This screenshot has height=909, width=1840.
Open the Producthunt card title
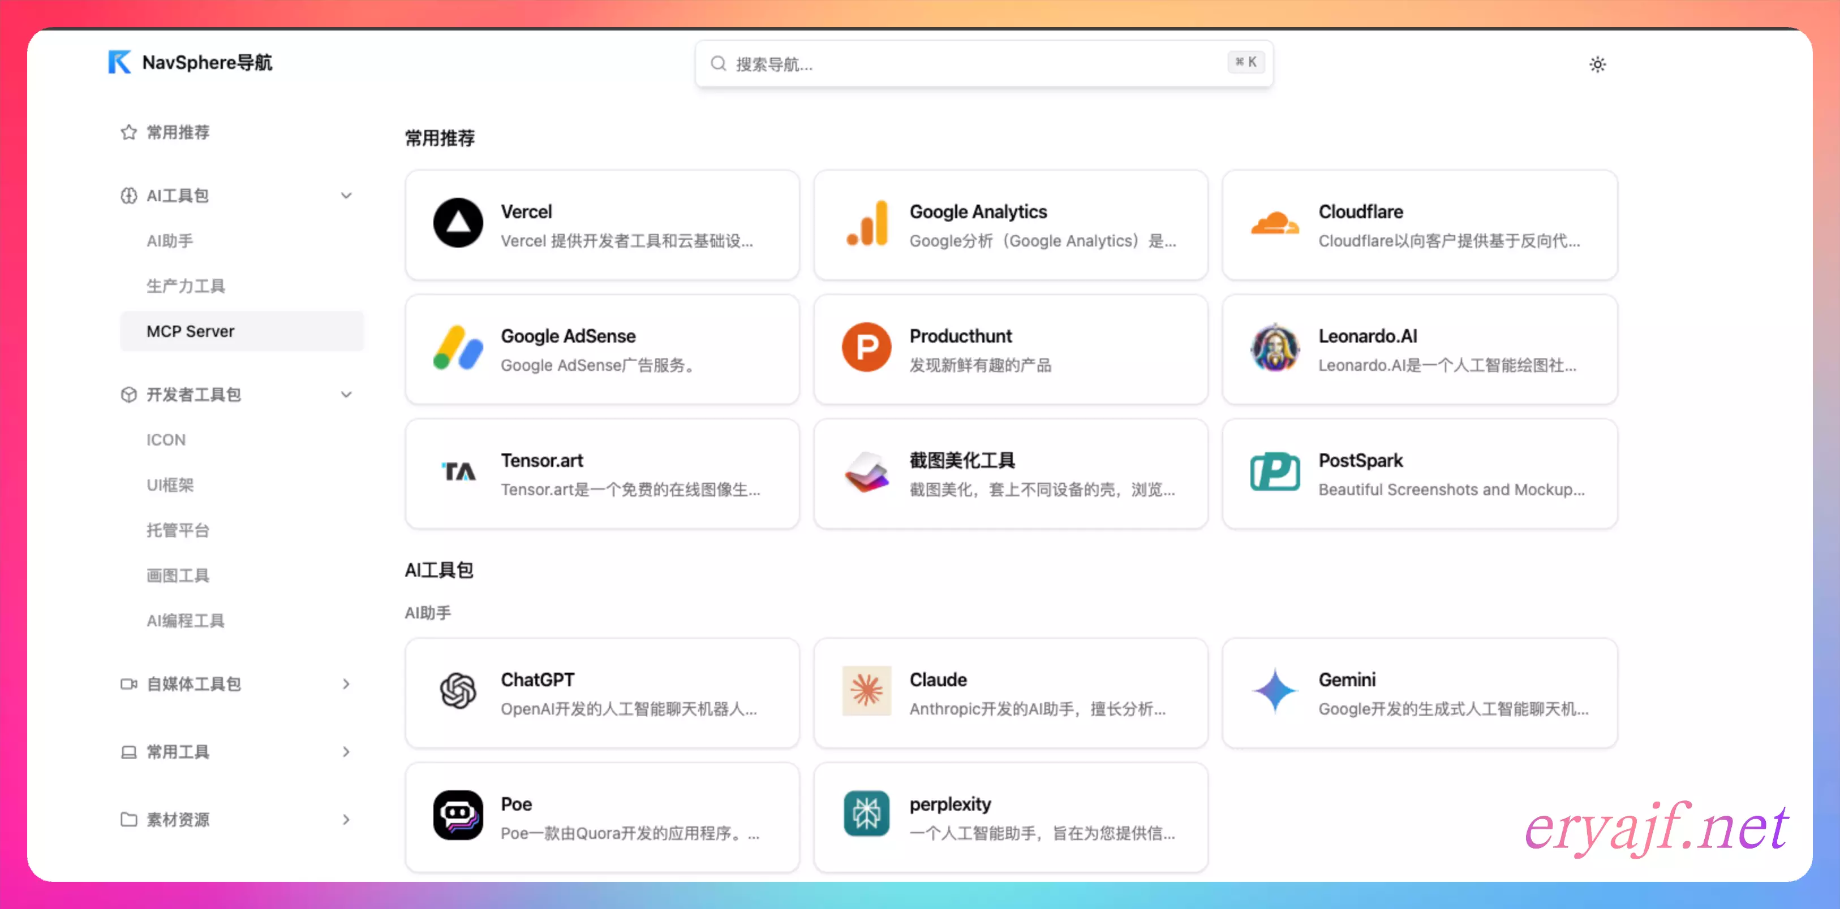click(960, 336)
